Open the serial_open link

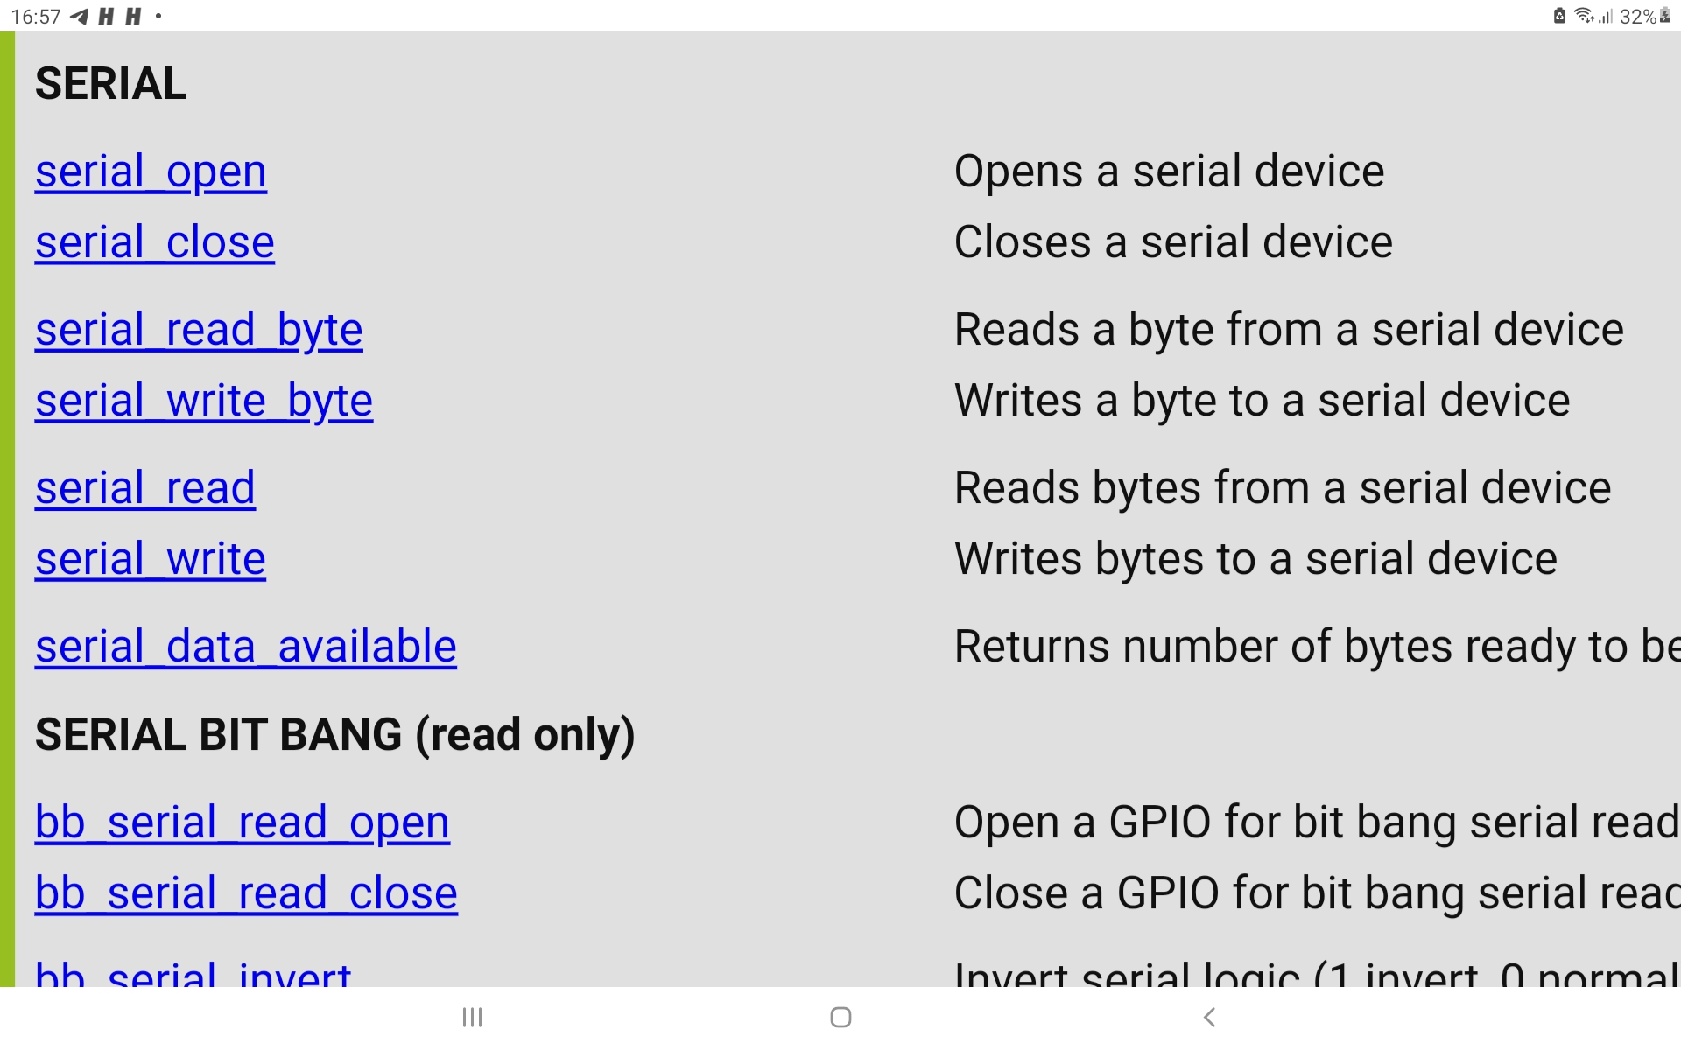(151, 171)
